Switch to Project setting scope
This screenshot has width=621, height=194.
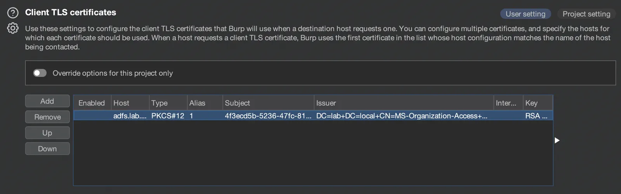[x=586, y=14]
